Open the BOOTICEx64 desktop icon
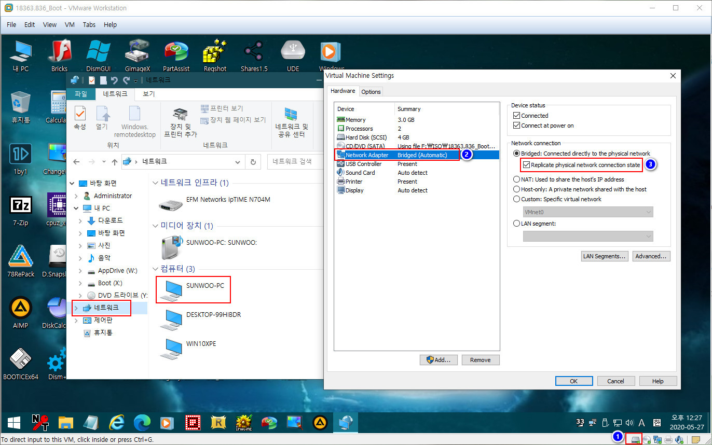Screen dimensions: 712x445 click(x=21, y=364)
